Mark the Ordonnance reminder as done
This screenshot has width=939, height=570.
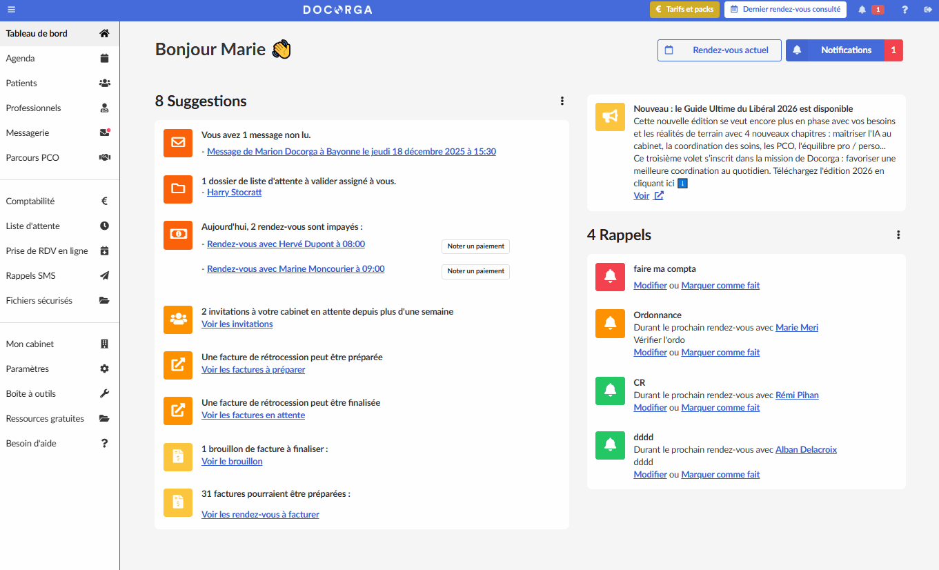point(720,353)
